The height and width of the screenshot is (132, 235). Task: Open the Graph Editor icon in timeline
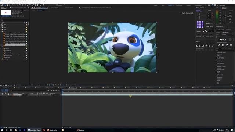(59, 91)
